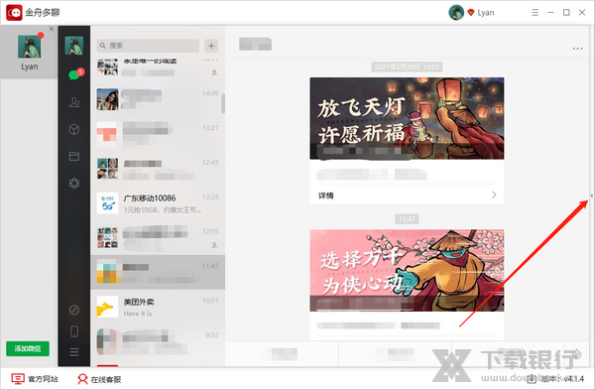The image size is (595, 390).
Task: Open 在线客服 support link
Action: pyautogui.click(x=99, y=379)
